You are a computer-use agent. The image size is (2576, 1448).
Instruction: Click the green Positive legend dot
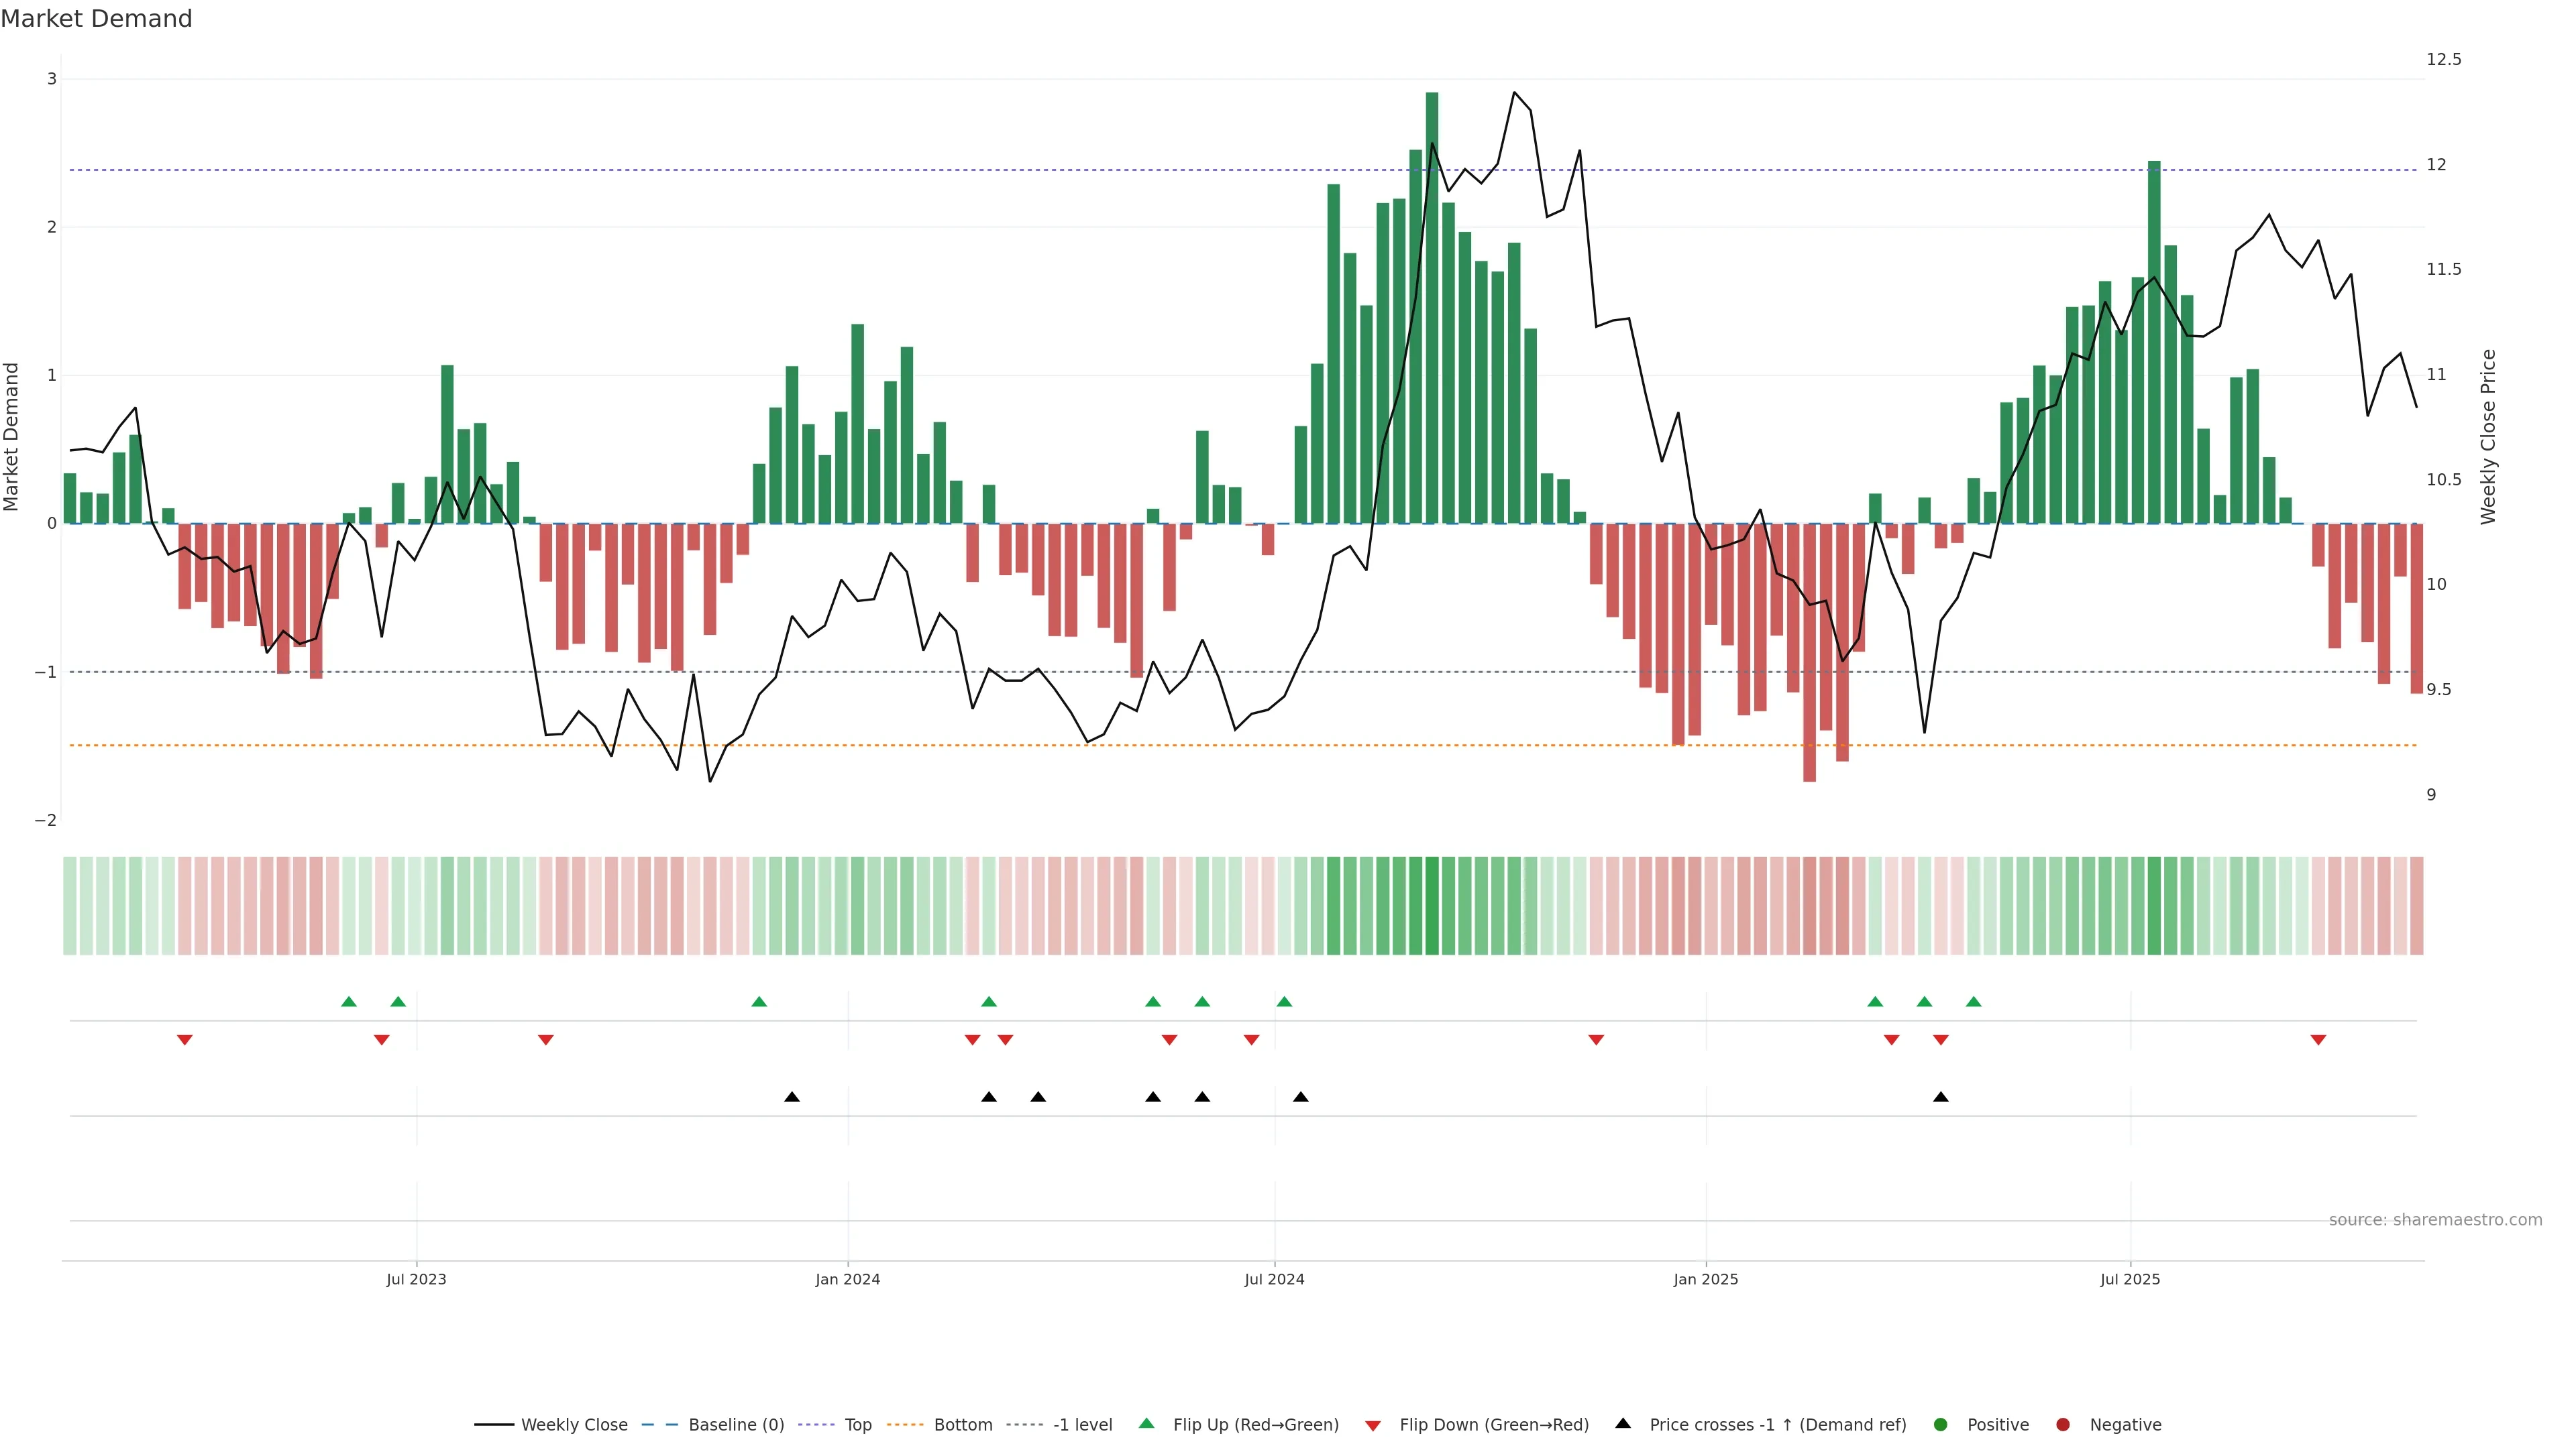(1941, 1425)
